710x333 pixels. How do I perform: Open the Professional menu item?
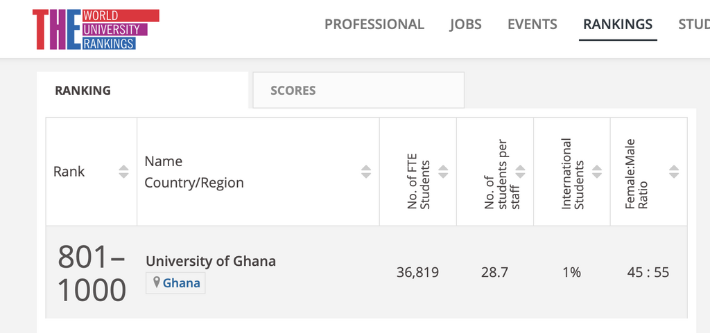pos(374,24)
